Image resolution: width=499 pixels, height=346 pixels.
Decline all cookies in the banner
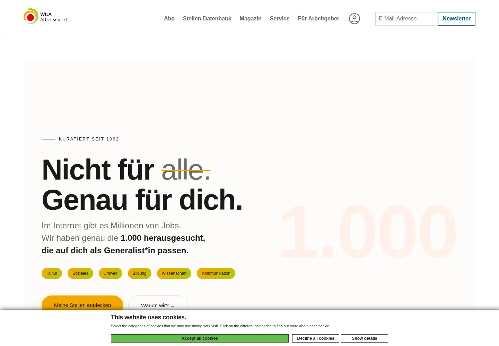click(316, 338)
